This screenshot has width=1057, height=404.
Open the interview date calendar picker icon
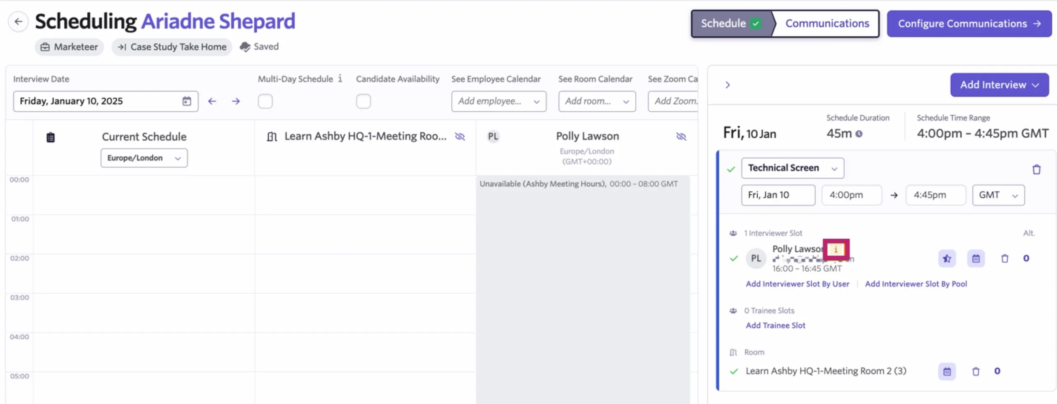pos(187,101)
